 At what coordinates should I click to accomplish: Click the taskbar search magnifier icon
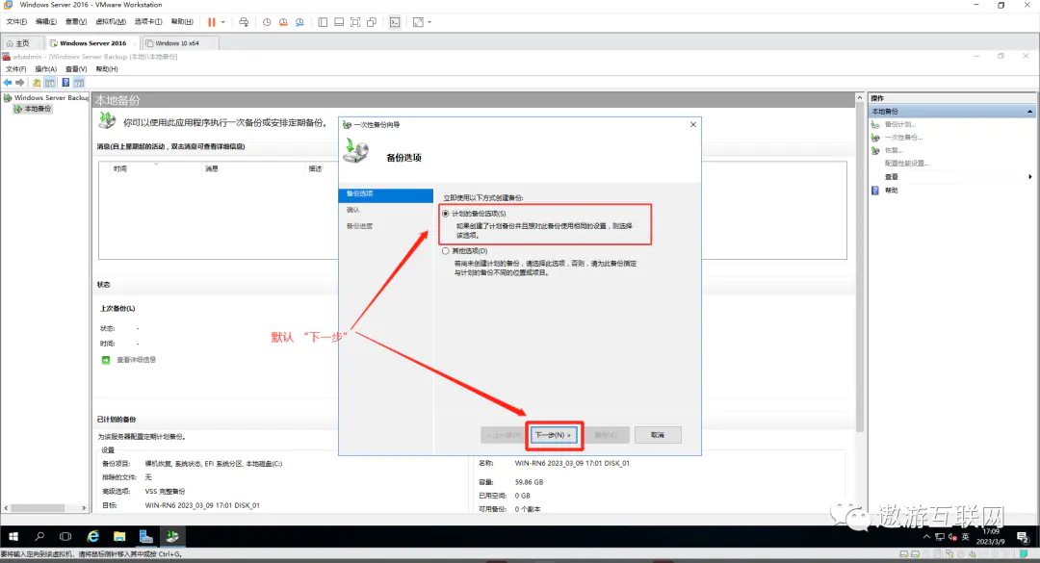click(39, 536)
